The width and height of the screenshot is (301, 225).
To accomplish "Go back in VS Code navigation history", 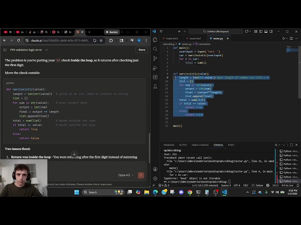I will (179, 31).
